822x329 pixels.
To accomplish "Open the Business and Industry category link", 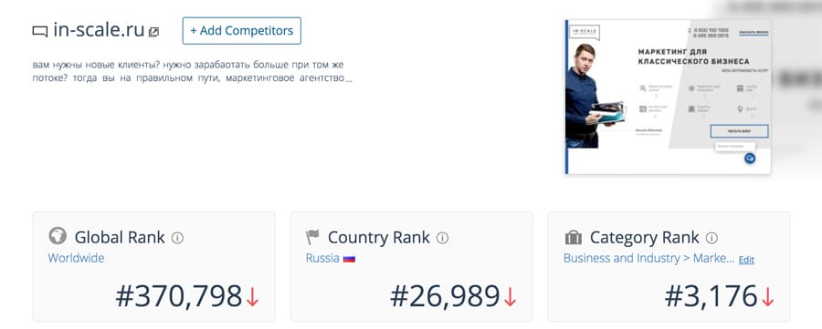I will tap(649, 259).
